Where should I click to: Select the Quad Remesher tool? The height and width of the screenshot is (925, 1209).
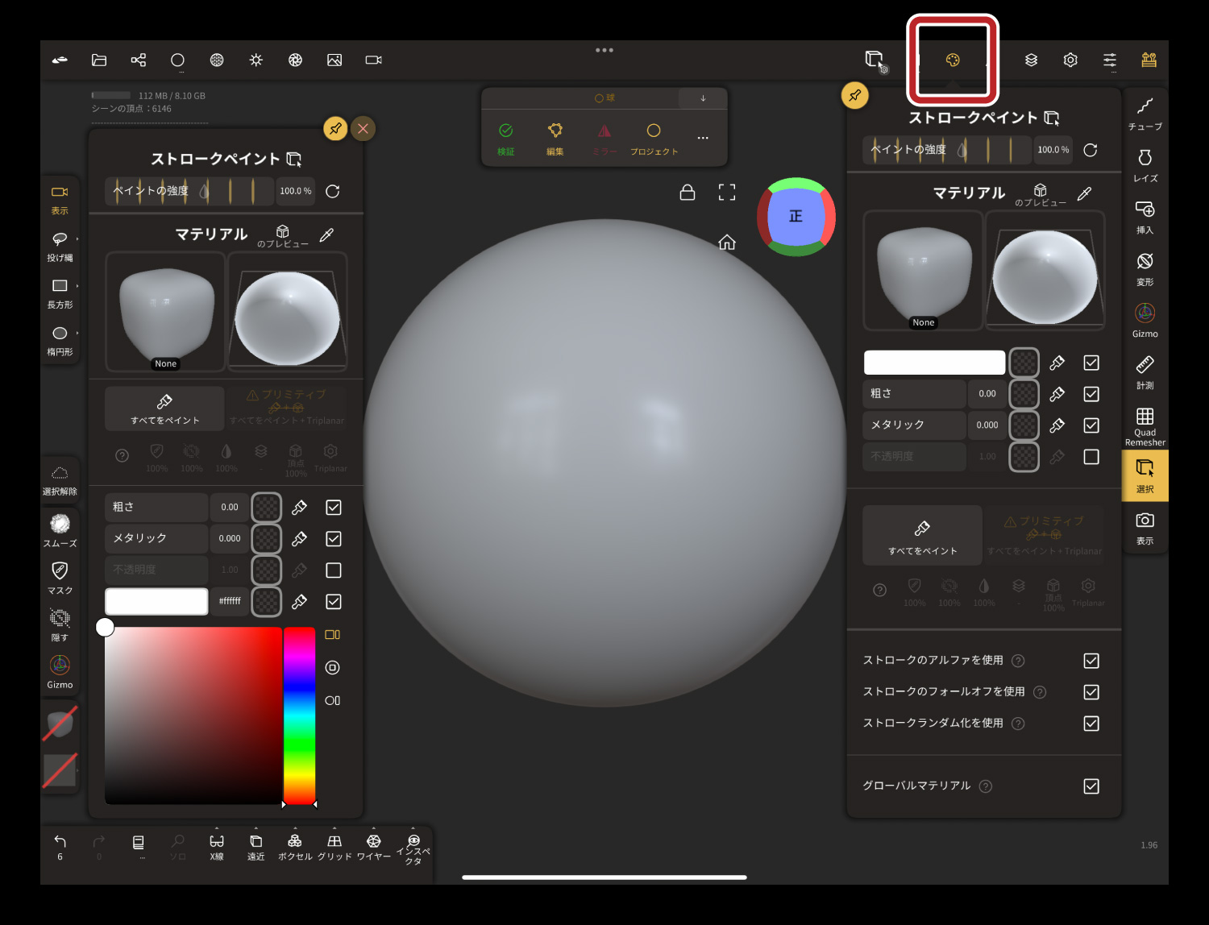(1145, 425)
